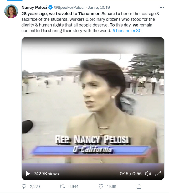This screenshot has height=193, width=169.
Task: Click the 2,229 replies count
Action: coord(35,187)
